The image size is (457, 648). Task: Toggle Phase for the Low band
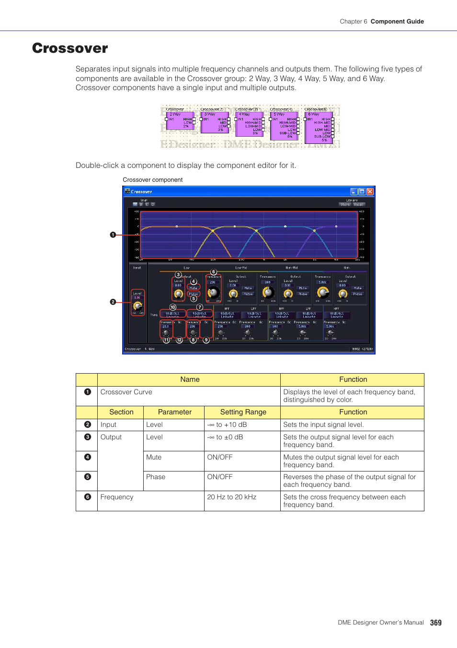pyautogui.click(x=194, y=294)
